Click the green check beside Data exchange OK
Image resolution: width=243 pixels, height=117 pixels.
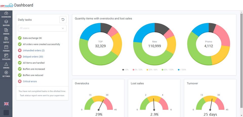[x=20, y=38]
